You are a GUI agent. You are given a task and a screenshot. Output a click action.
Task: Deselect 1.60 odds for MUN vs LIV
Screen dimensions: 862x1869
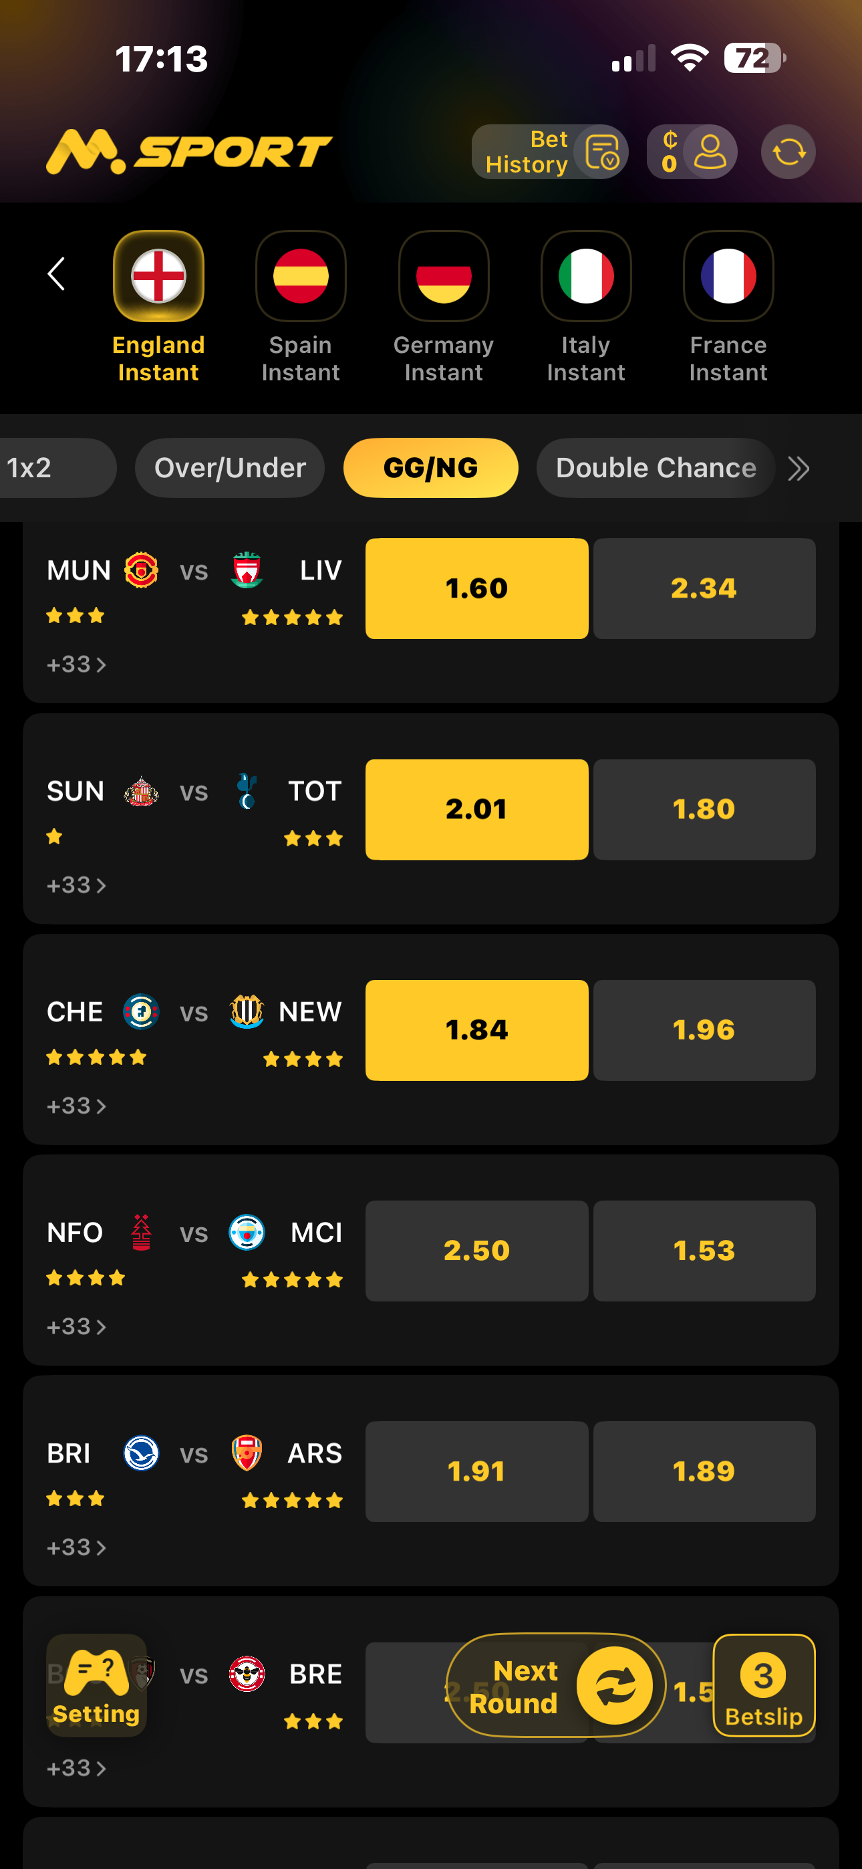476,588
